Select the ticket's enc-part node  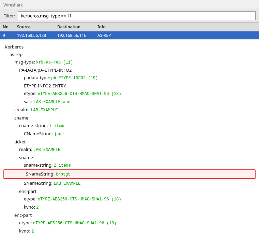tap(28, 192)
